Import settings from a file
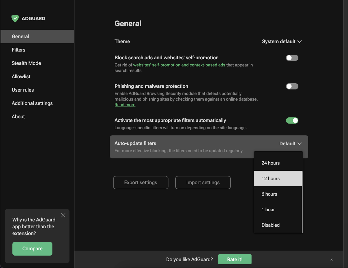Screen dimensions: 348x268 tap(203, 183)
